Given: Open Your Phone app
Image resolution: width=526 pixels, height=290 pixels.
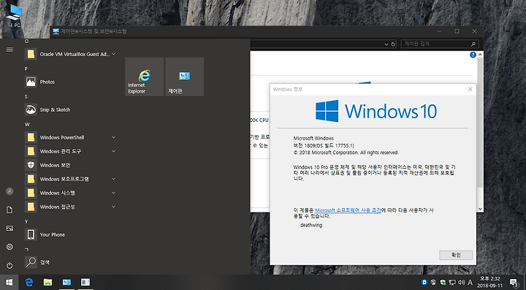Looking at the screenshot, I should [x=70, y=234].
